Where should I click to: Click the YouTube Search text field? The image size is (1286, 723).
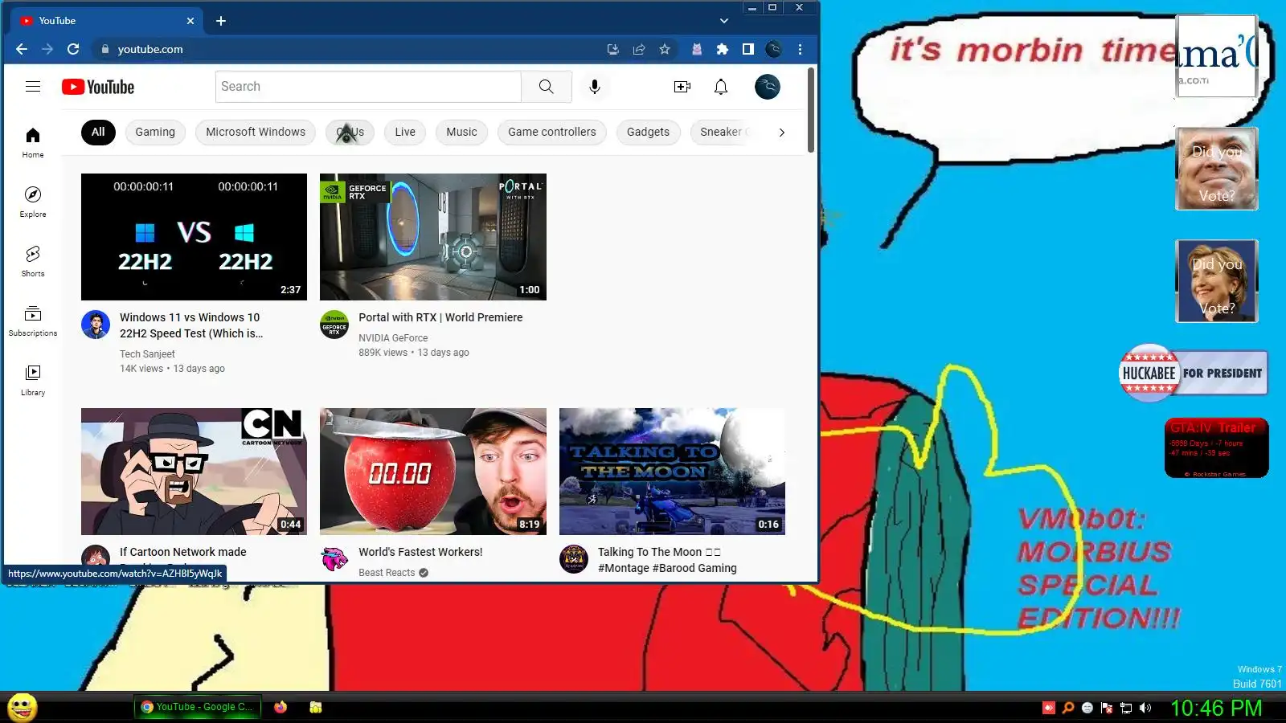(368, 87)
